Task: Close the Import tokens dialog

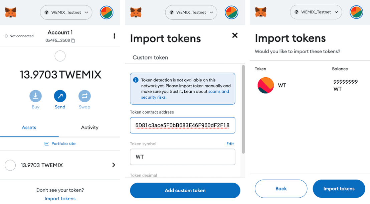Action: [235, 35]
